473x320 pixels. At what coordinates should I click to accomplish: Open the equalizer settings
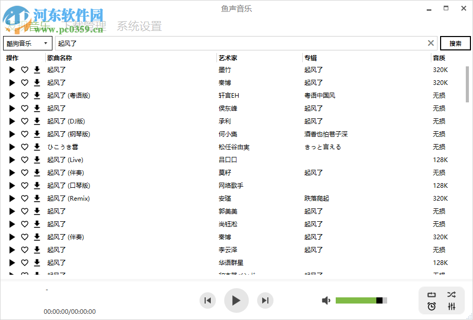[x=451, y=307]
